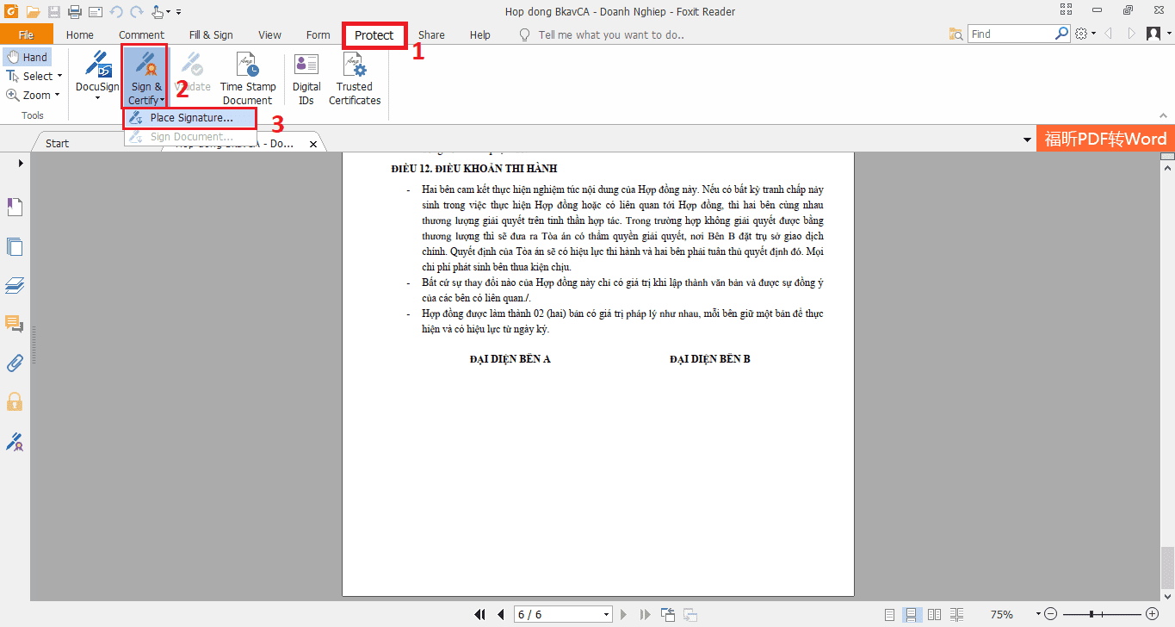Click the zoom out minus button

tap(1050, 615)
